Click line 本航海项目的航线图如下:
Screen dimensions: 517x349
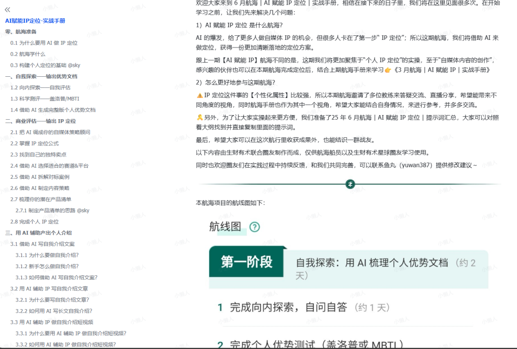pos(230,203)
